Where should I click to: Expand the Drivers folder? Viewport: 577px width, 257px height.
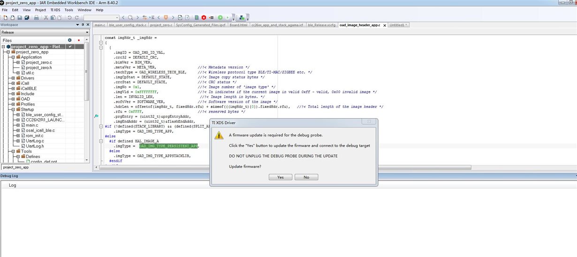(14, 78)
